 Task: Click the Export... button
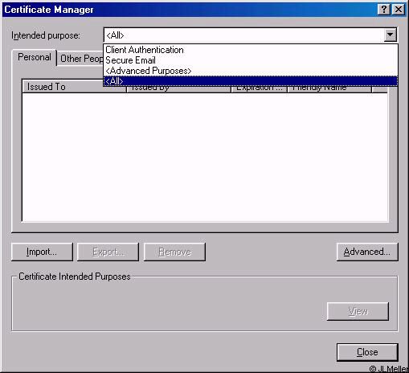pos(108,252)
